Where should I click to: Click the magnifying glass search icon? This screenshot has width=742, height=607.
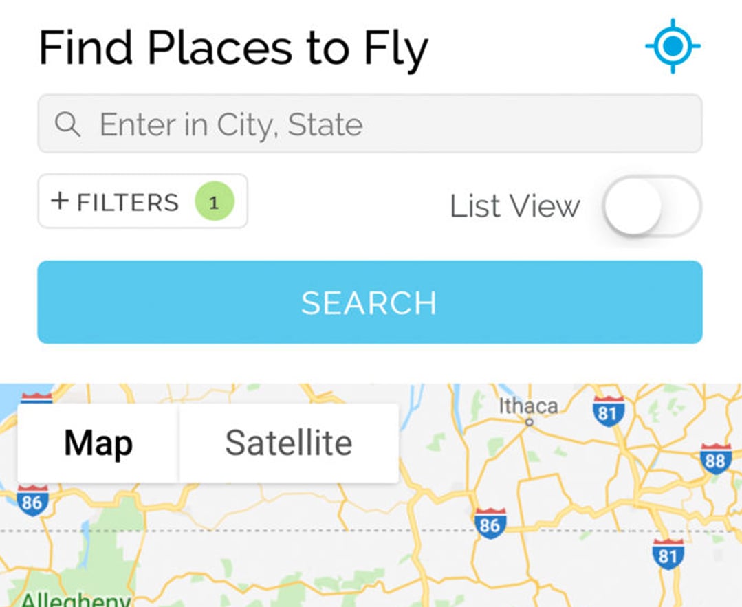click(67, 124)
